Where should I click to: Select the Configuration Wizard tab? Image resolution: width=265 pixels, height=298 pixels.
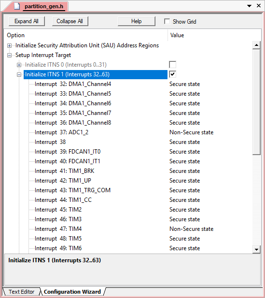coord(72,292)
